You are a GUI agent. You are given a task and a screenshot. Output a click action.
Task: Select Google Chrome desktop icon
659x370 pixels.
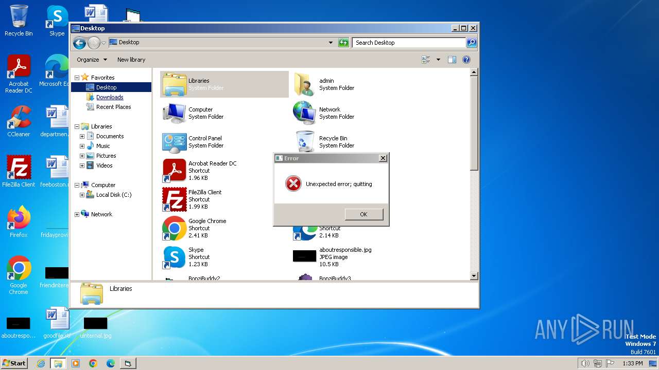19,275
